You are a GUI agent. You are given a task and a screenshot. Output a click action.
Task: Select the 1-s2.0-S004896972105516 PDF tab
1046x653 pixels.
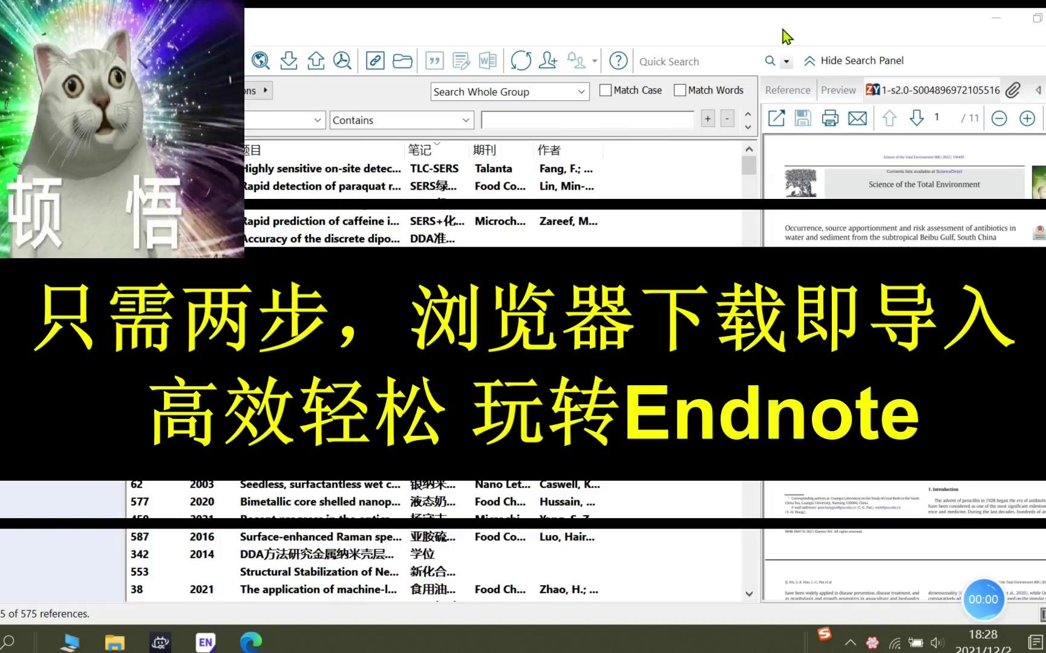933,90
